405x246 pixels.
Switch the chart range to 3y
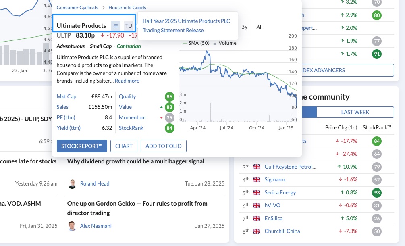pos(245,27)
